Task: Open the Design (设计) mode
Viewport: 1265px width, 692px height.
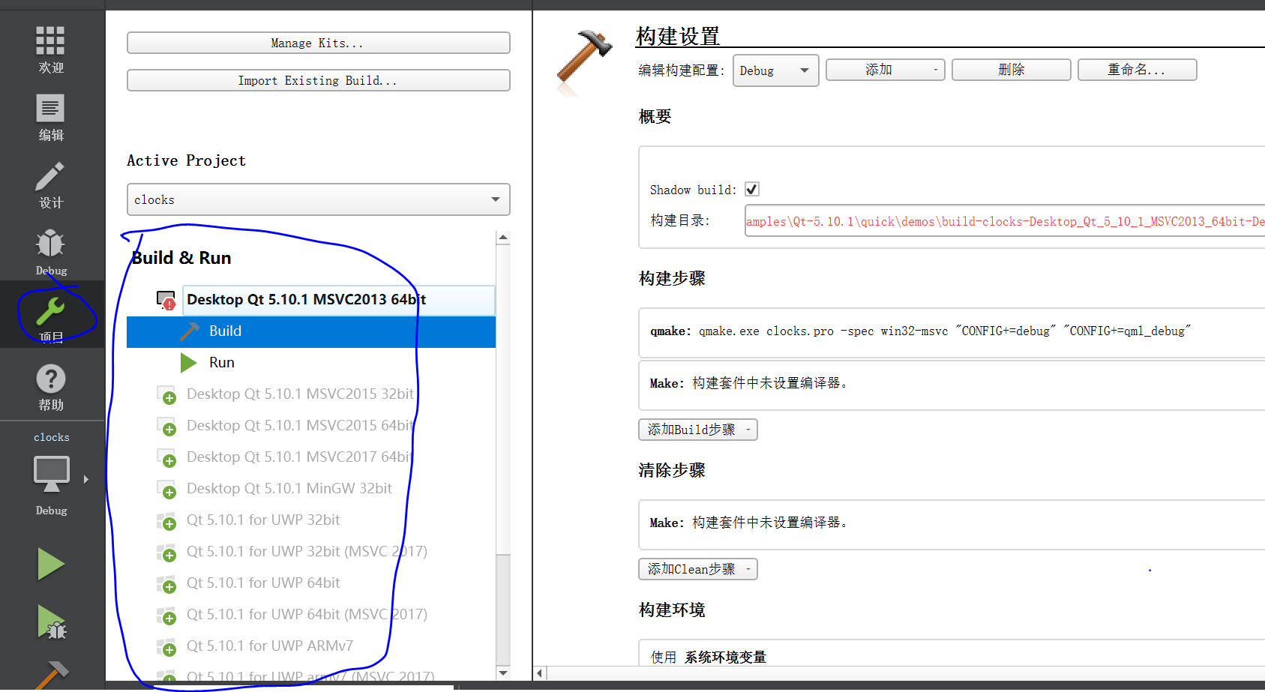Action: [51, 185]
